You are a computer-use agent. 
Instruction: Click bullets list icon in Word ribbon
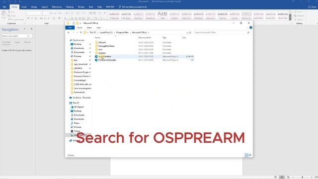click(x=73, y=13)
